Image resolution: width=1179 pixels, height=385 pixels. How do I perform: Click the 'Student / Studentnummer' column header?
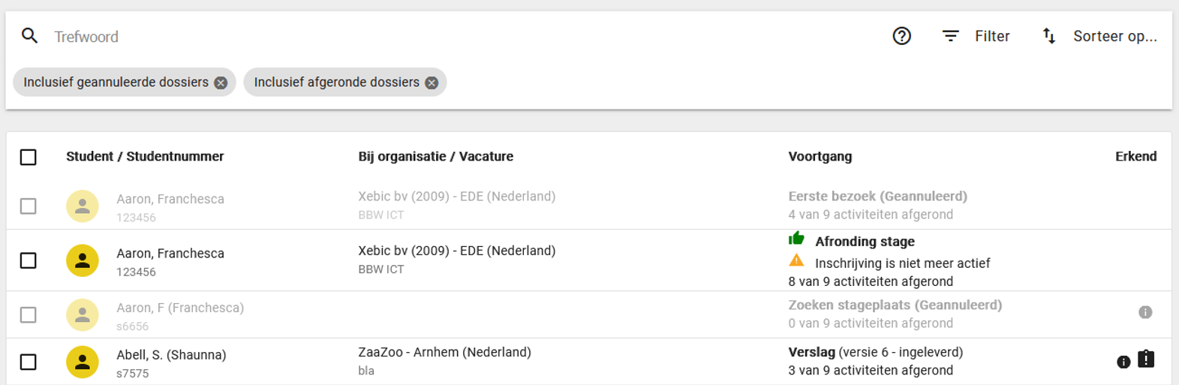145,156
